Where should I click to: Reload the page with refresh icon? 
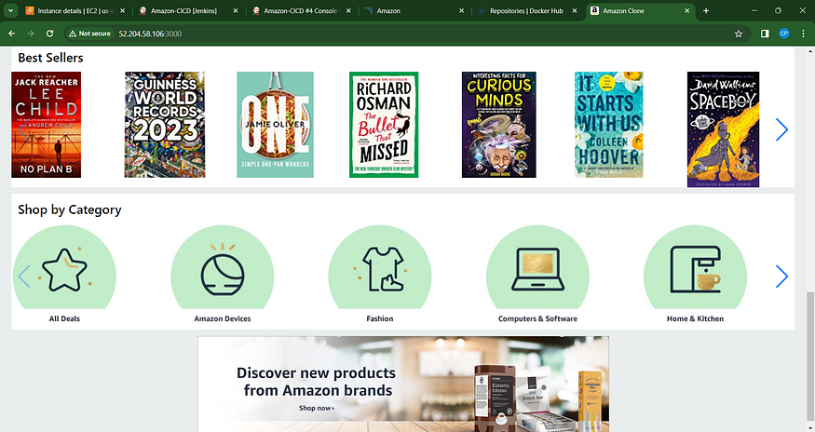50,34
